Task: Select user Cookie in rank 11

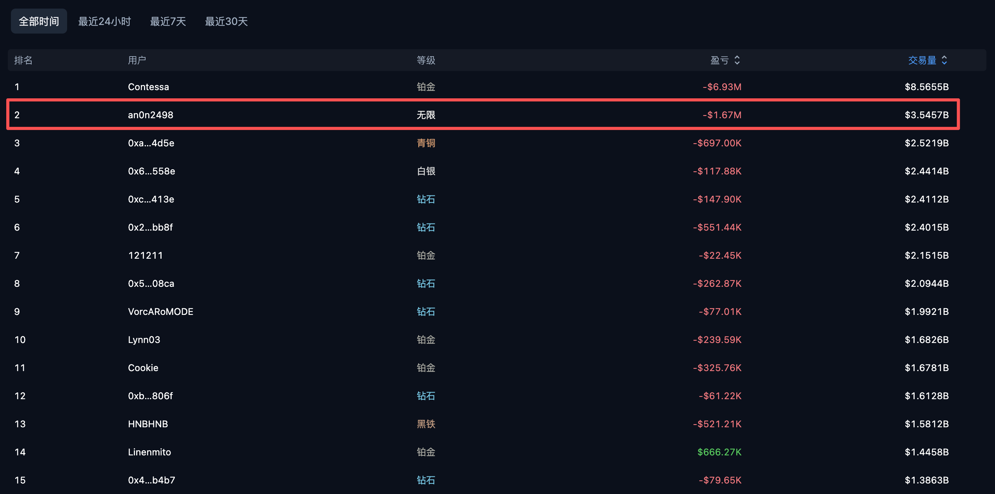Action: pos(143,368)
